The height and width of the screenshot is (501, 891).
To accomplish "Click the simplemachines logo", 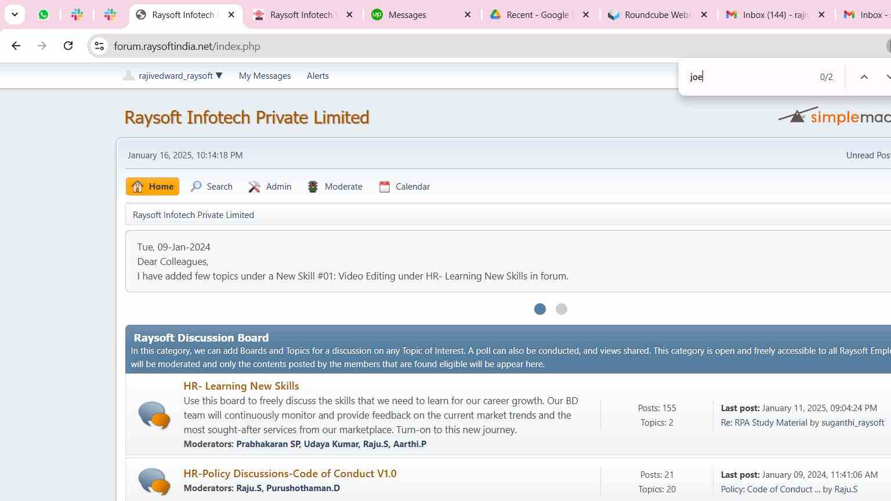I will (x=834, y=116).
